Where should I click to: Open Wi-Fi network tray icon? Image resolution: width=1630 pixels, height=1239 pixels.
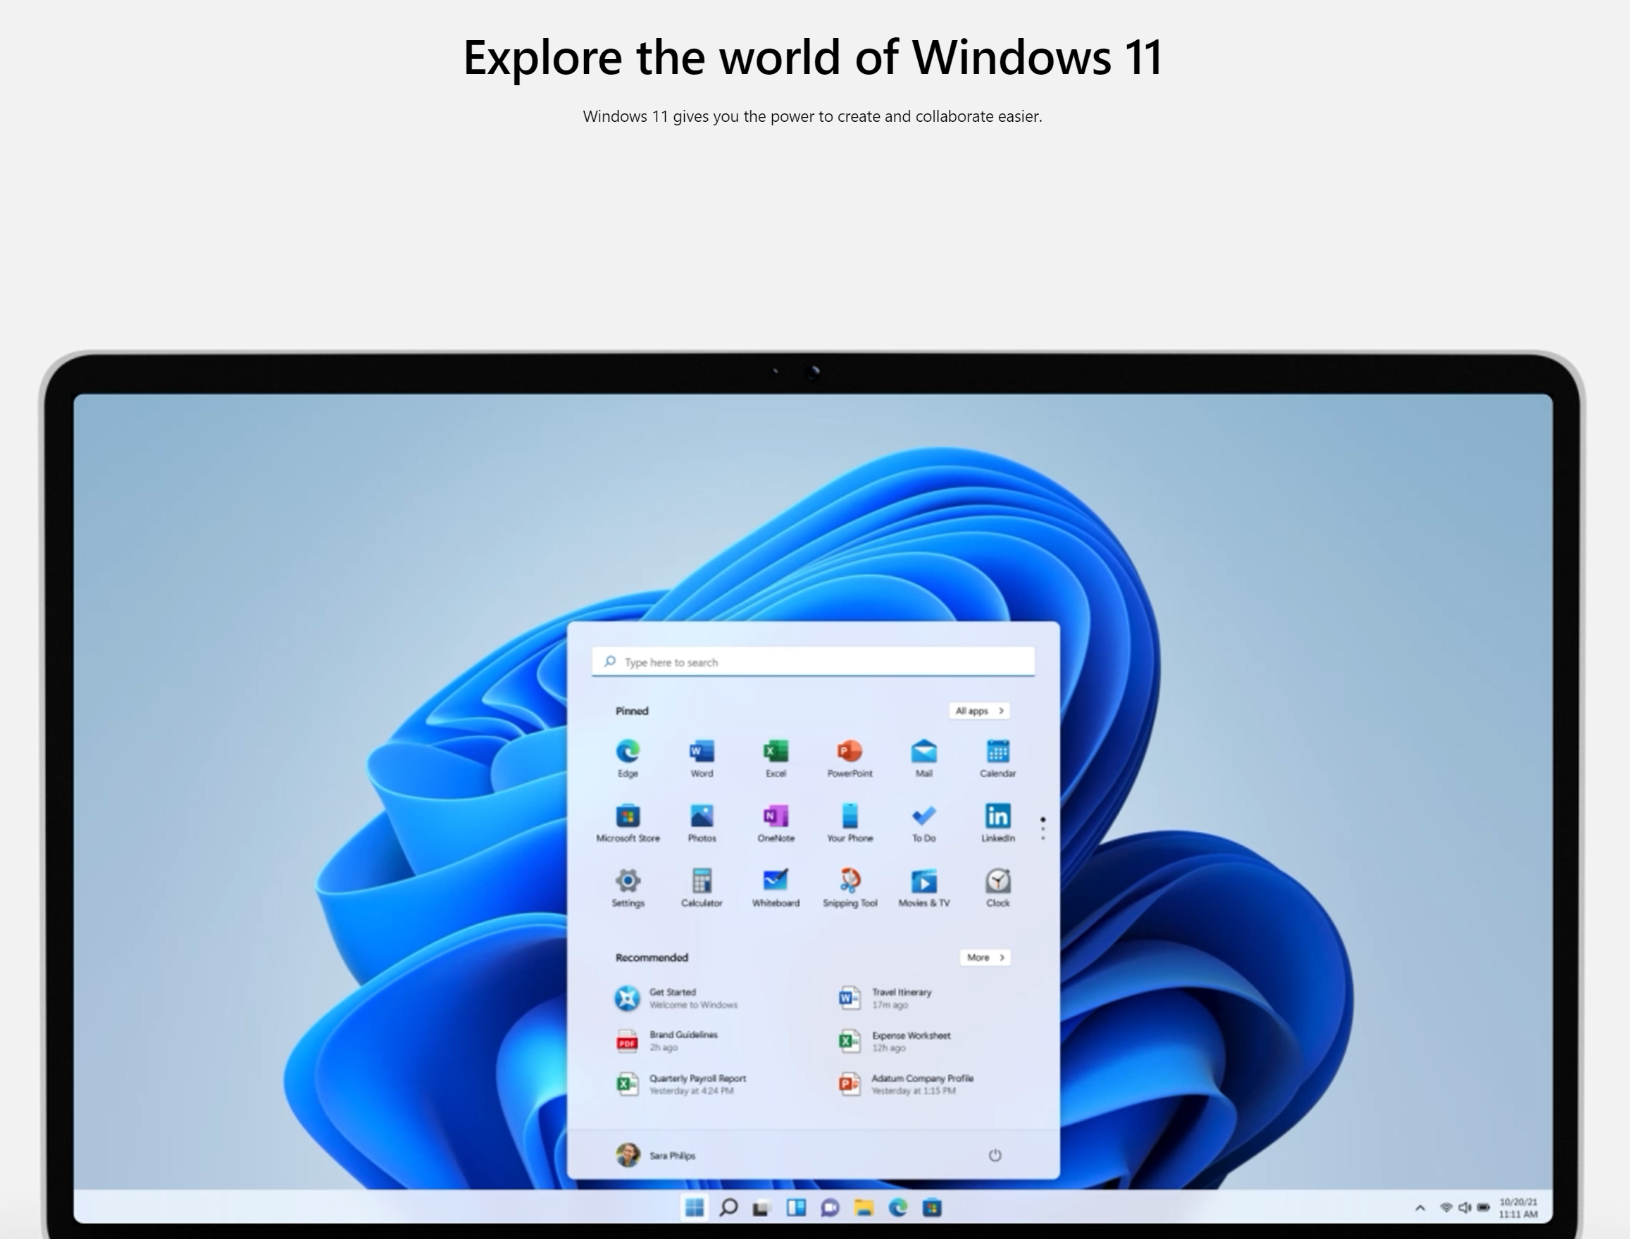tap(1446, 1207)
